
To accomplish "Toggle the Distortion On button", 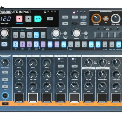I will click(106, 19).
